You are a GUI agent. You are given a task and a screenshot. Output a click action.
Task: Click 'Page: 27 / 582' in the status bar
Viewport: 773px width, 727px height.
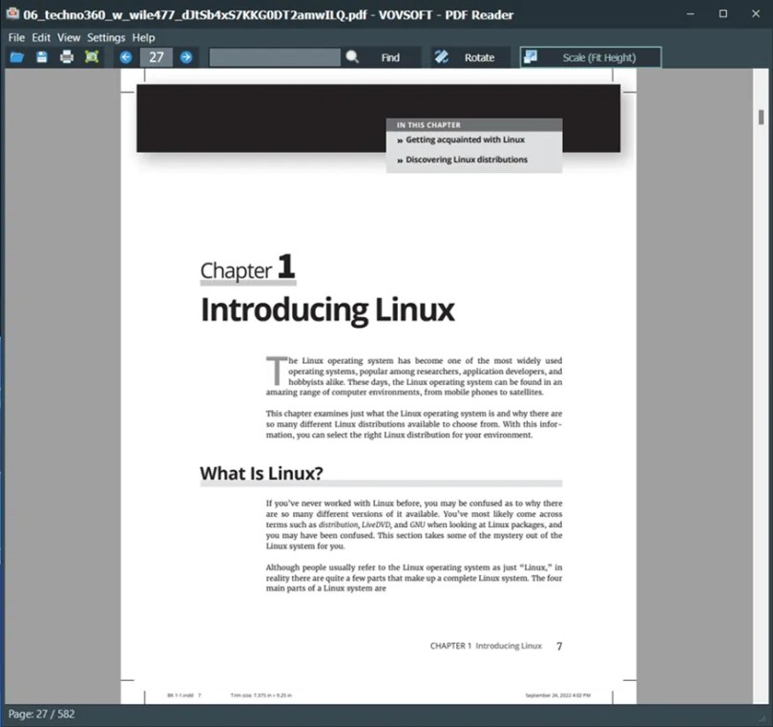point(41,714)
